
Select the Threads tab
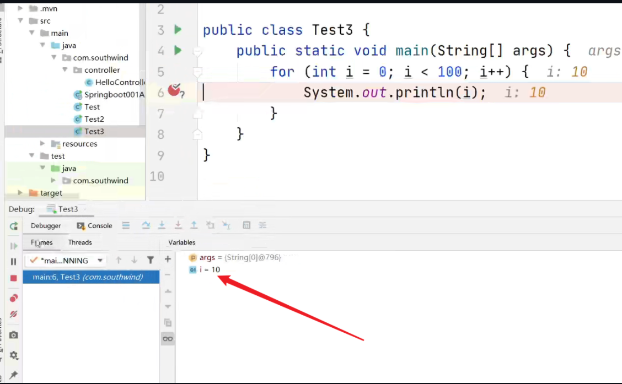80,242
